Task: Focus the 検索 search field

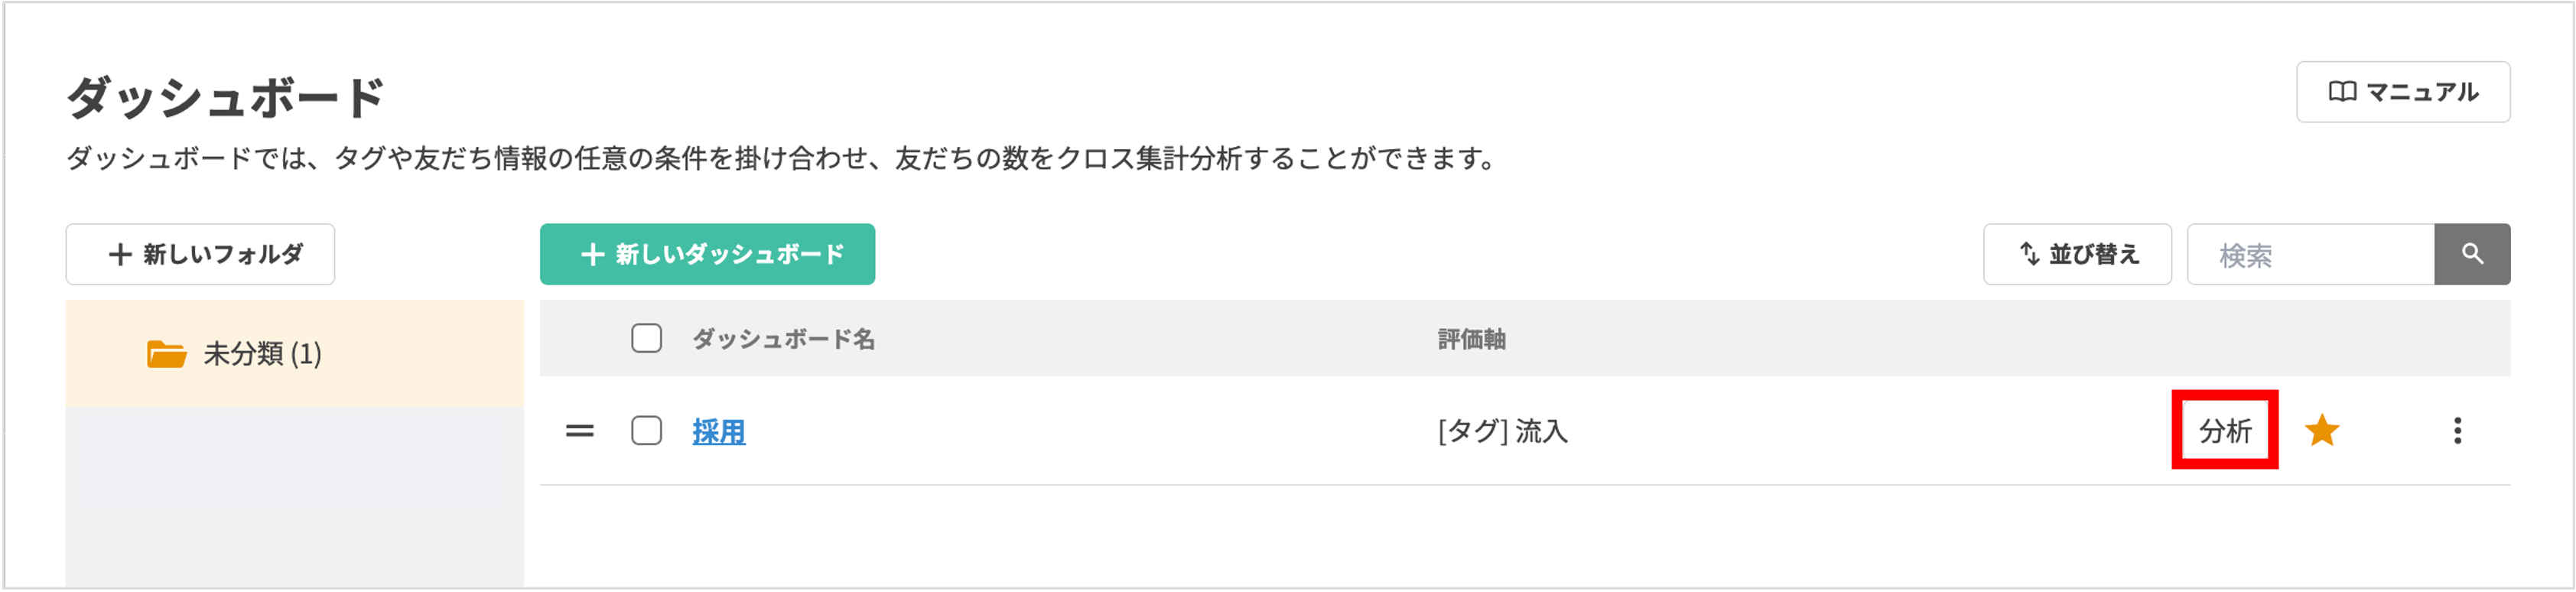Action: (x=2310, y=255)
